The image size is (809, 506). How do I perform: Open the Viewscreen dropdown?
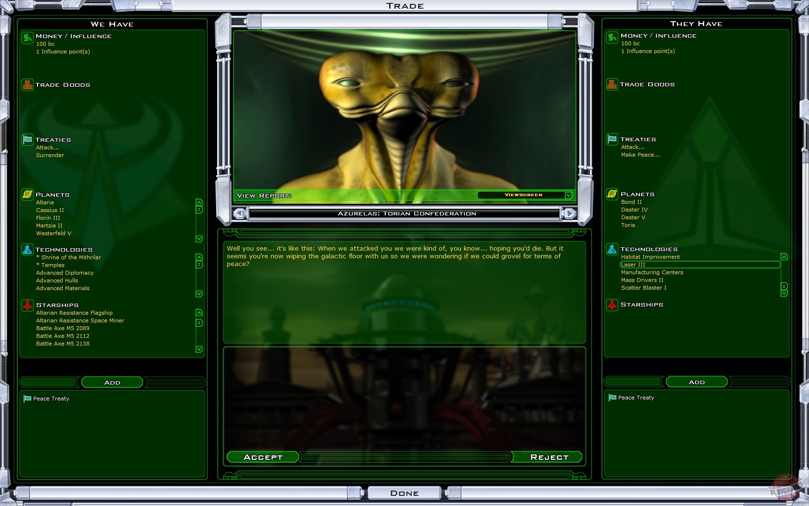[523, 195]
